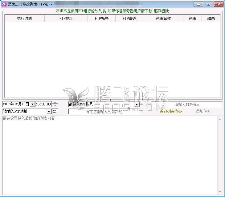This screenshot has height=197, width=225.
Task: Click the FTP地址 column header
Action: point(66,18)
